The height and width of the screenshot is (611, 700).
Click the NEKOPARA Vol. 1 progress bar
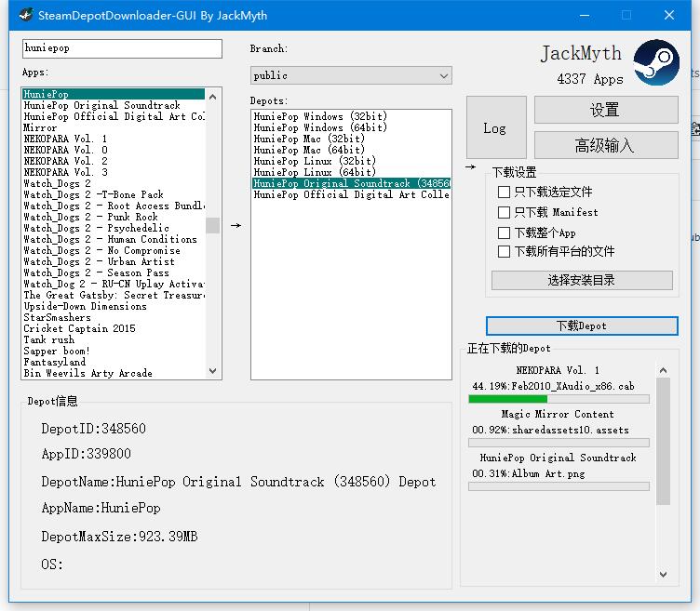(559, 399)
